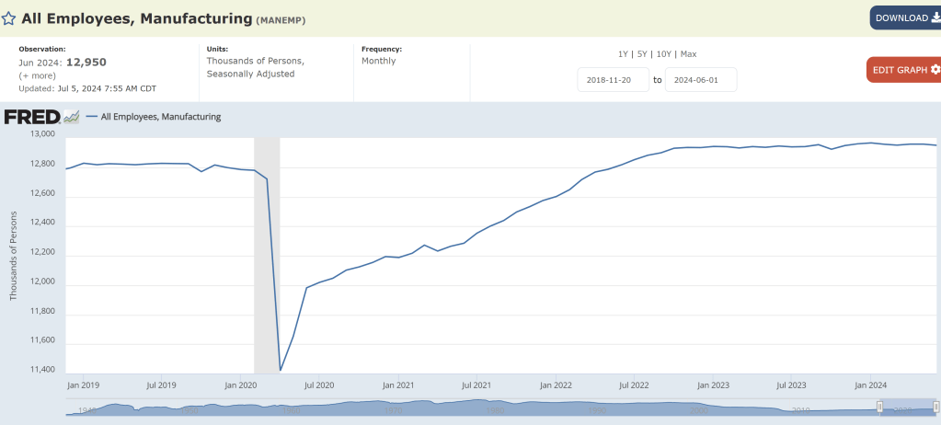Click the 'All Employees, Manufacturing' legend label

tap(160, 117)
